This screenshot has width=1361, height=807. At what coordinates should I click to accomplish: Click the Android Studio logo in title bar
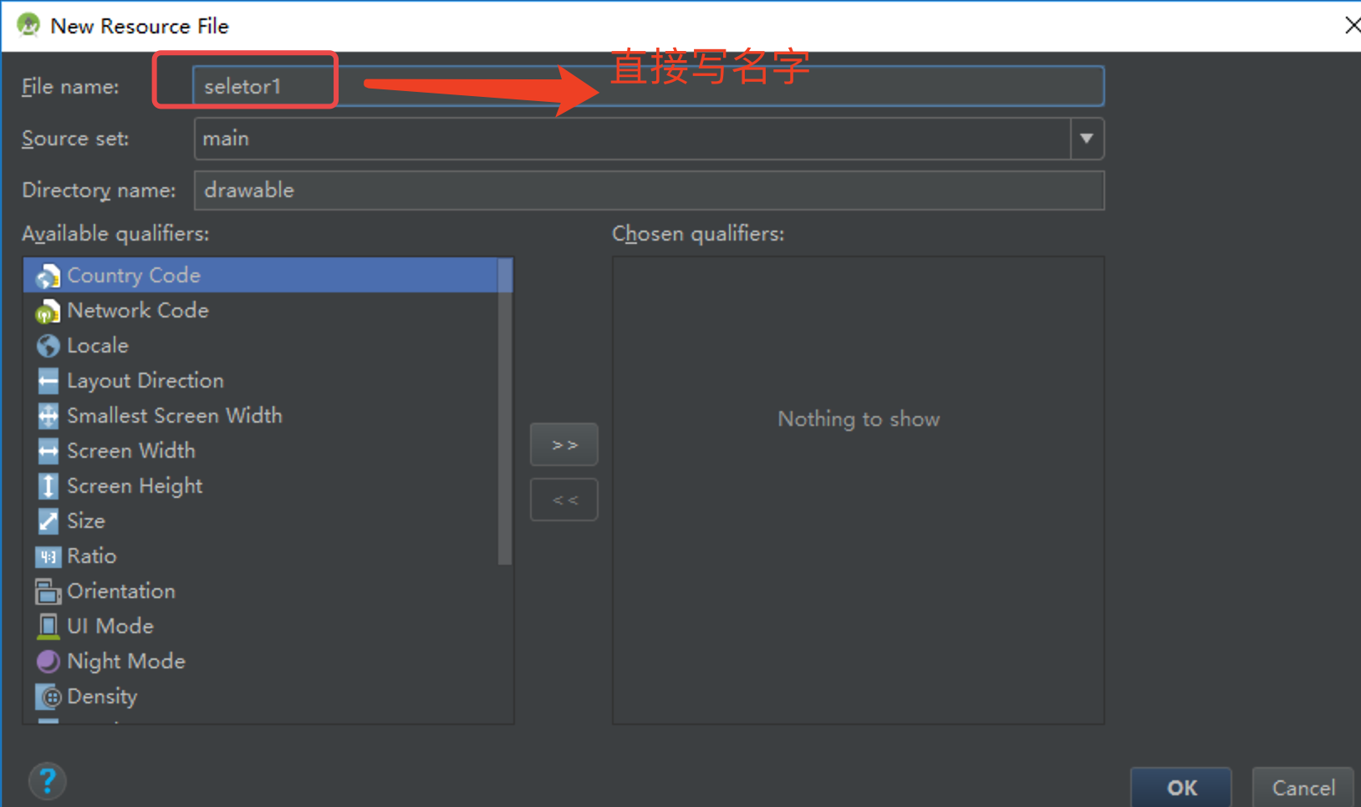(x=28, y=25)
